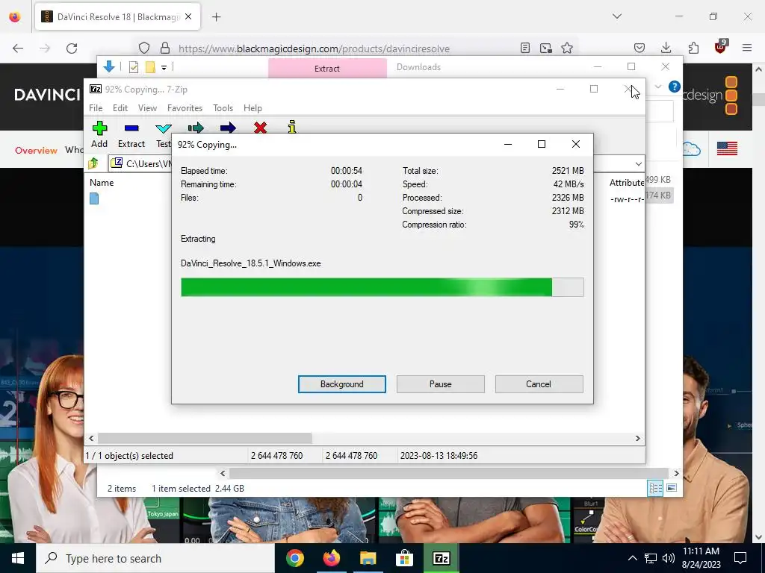Click the Windows taskbar search box

click(155, 558)
